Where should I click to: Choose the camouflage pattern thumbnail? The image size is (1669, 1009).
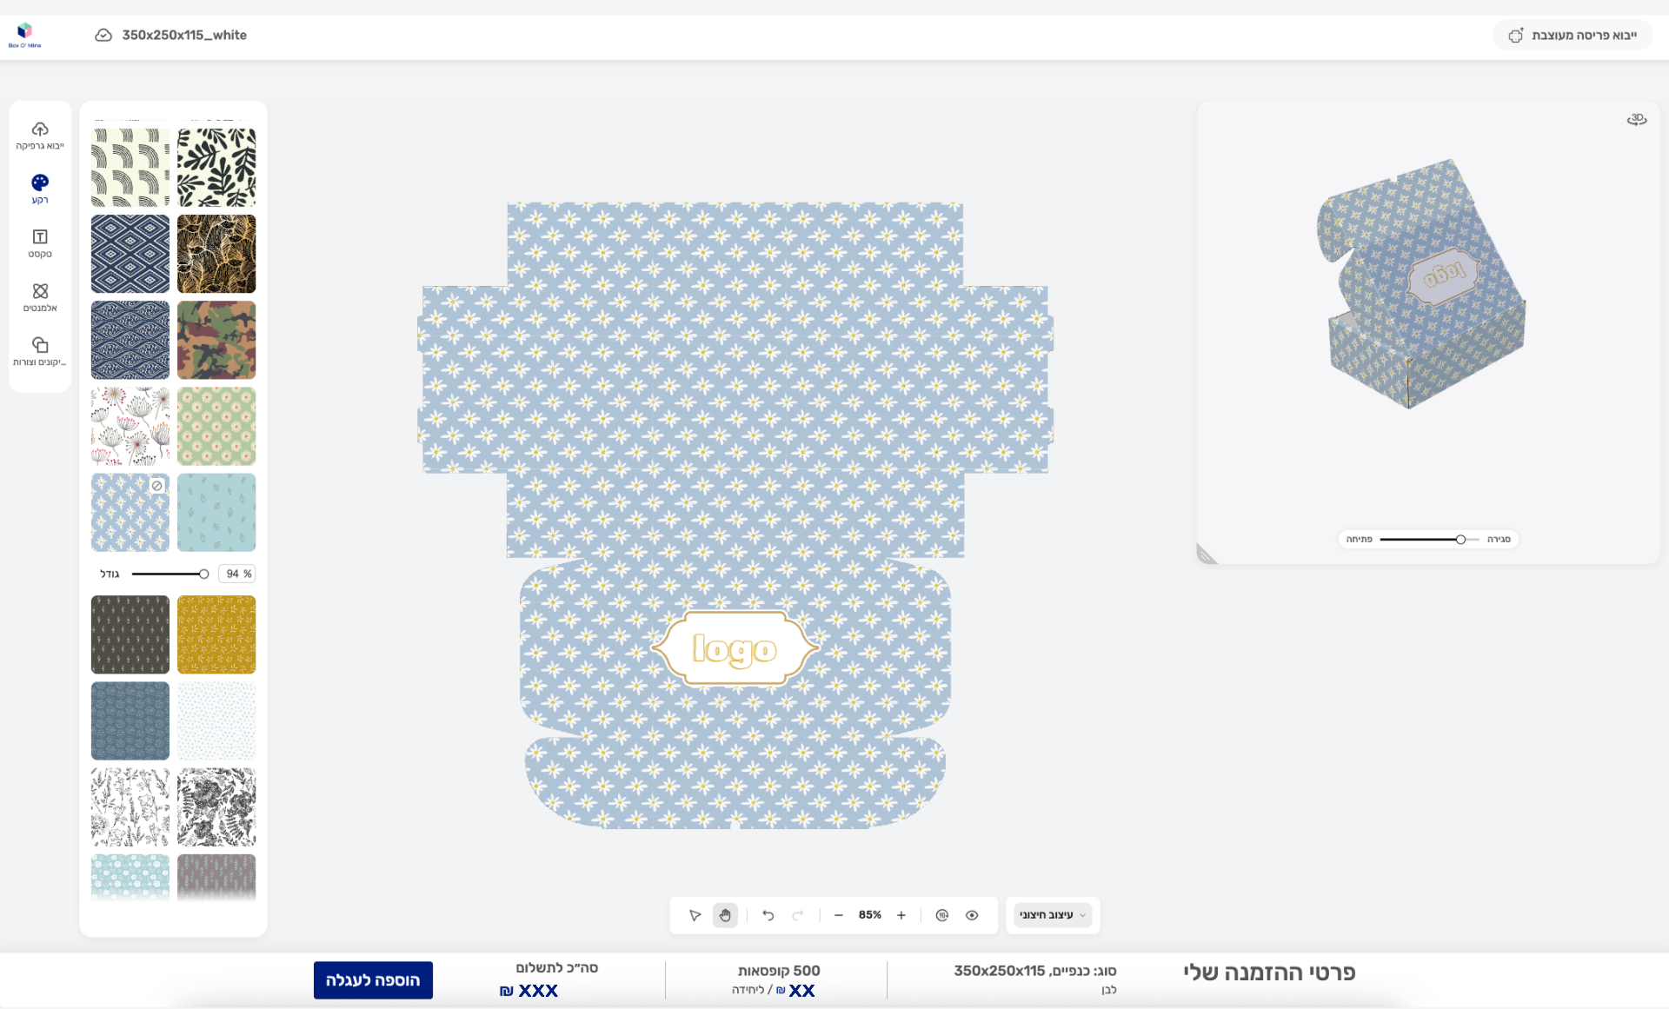tap(216, 340)
